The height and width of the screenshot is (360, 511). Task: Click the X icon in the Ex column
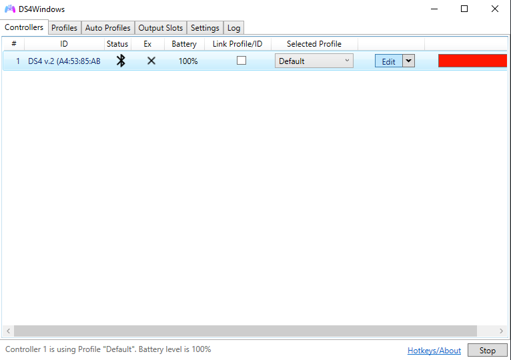point(151,61)
